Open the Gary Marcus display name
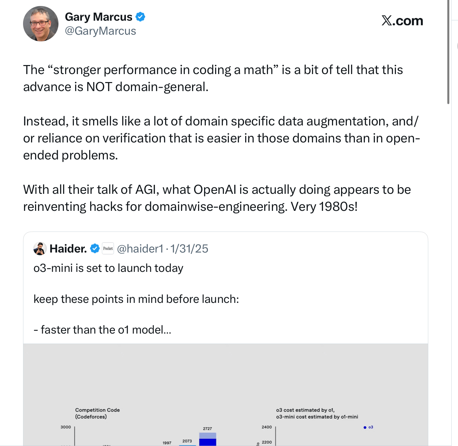 [x=99, y=17]
